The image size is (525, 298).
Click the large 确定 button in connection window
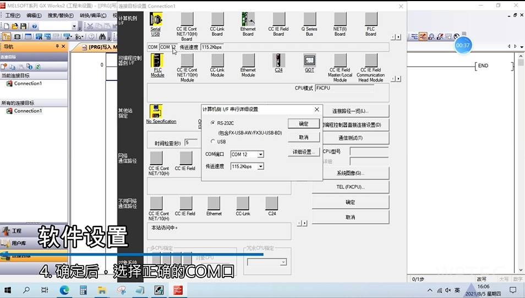(x=350, y=202)
